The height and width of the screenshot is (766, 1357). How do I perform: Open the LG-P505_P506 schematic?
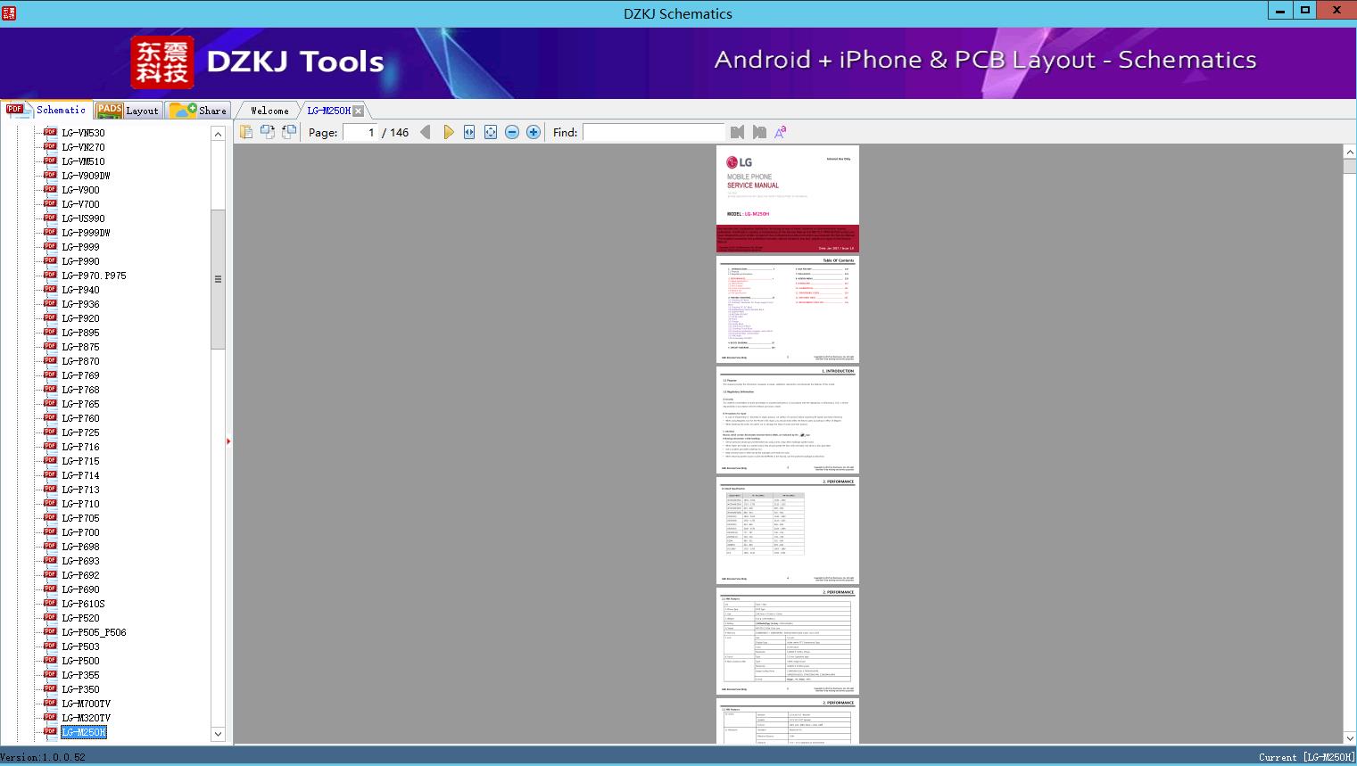(x=94, y=632)
